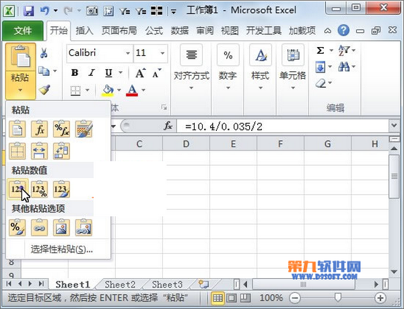Apply red font color A
The height and width of the screenshot is (309, 404).
click(x=132, y=91)
